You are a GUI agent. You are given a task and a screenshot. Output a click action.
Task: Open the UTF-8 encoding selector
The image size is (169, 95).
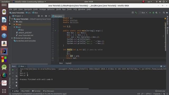click(149, 94)
